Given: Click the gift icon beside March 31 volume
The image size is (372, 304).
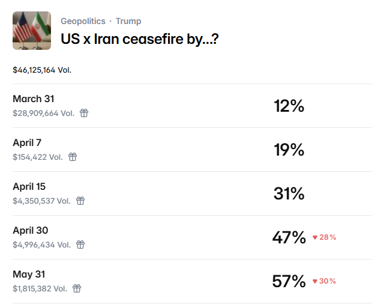Looking at the screenshot, I should [84, 113].
